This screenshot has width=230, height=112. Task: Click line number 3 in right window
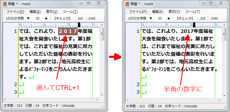[138, 92]
